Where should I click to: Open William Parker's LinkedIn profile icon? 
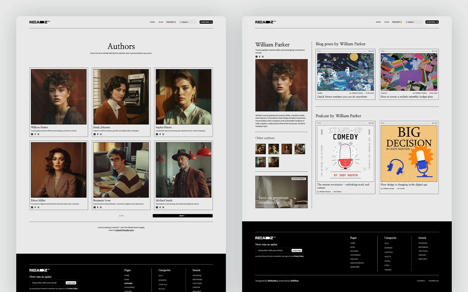(x=32, y=134)
